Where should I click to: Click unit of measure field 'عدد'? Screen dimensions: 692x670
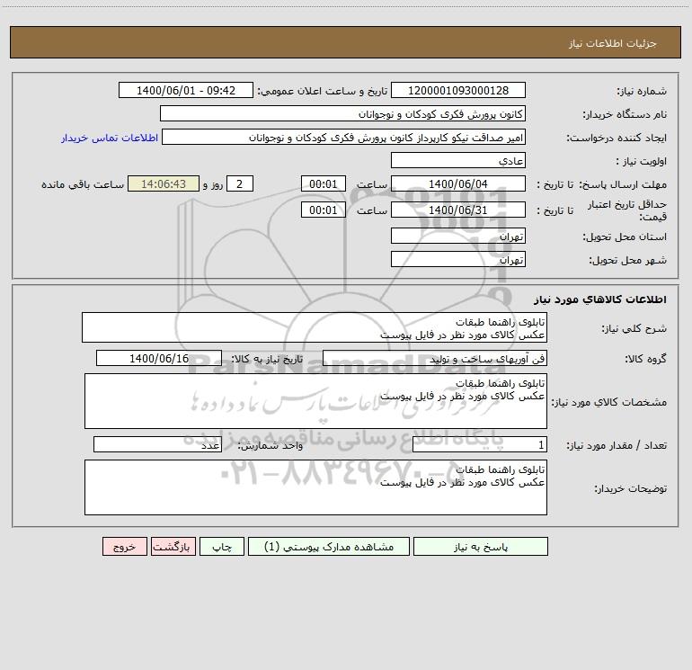pyautogui.click(x=157, y=444)
